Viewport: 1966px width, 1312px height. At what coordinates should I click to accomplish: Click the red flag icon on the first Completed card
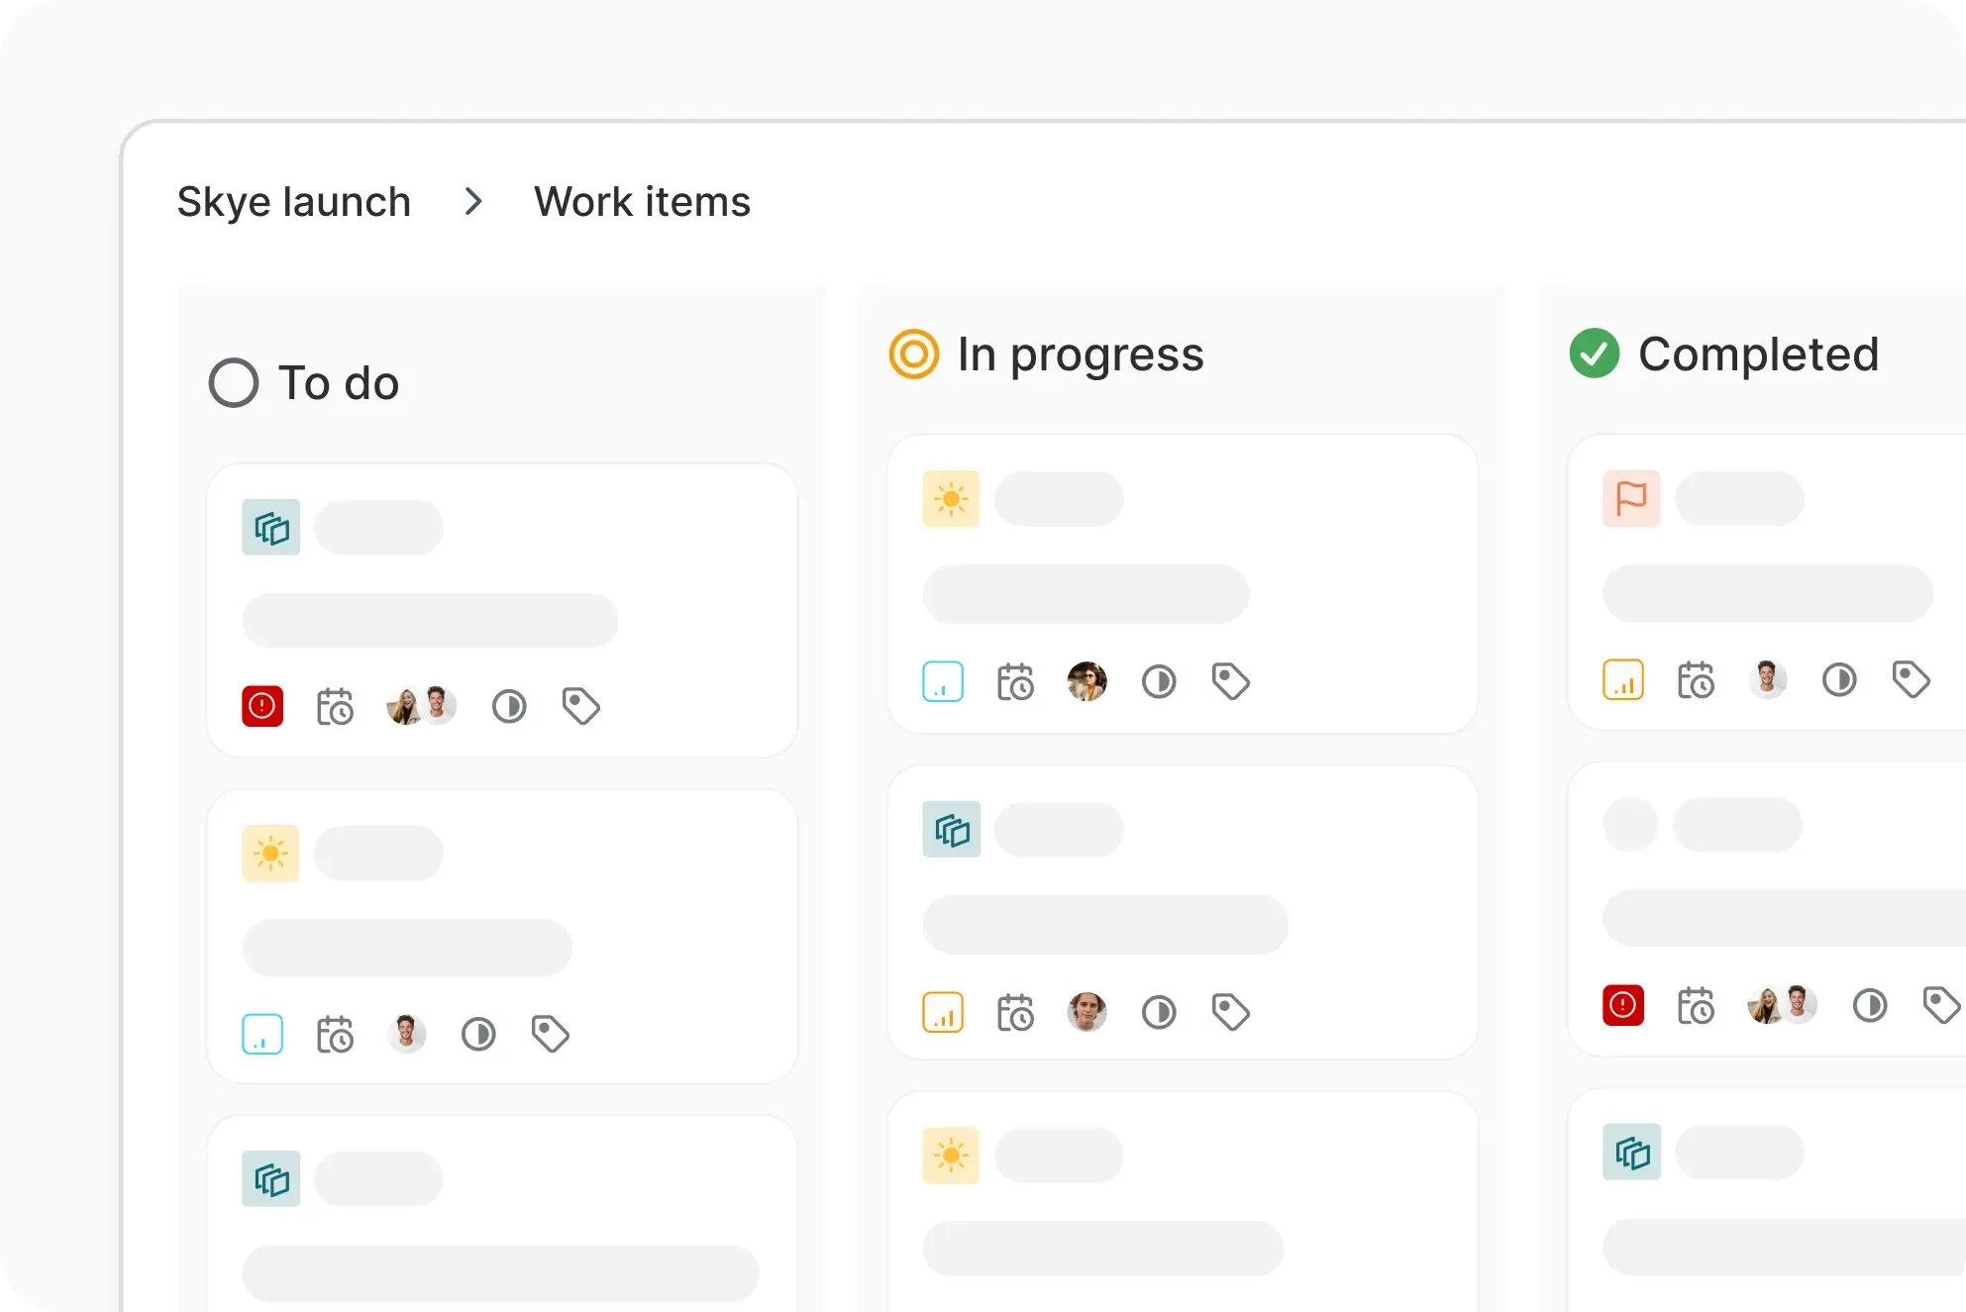[x=1629, y=499]
